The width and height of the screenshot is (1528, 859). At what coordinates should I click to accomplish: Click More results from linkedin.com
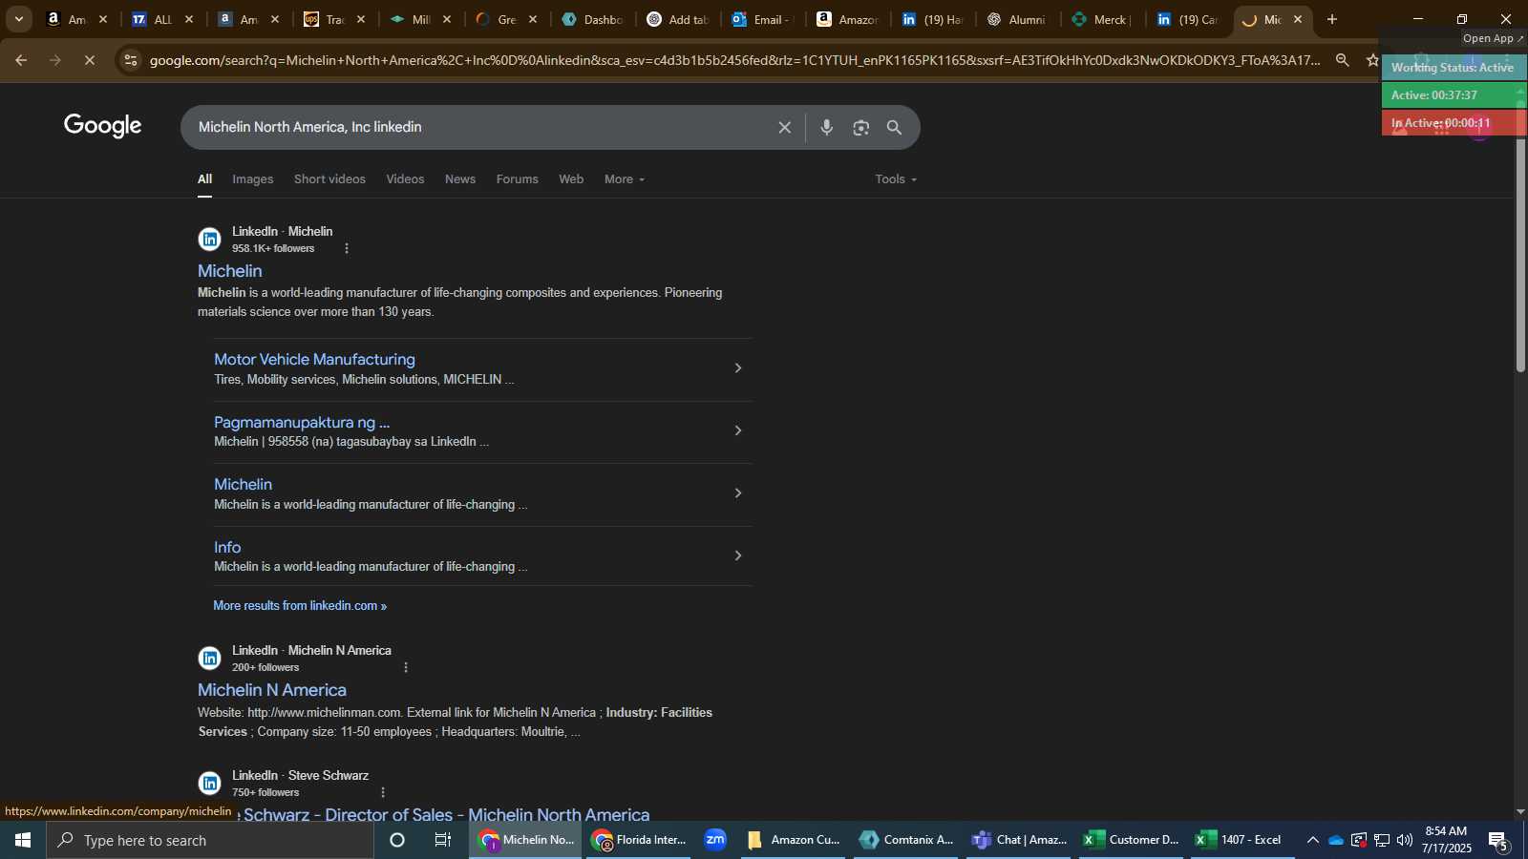(300, 606)
